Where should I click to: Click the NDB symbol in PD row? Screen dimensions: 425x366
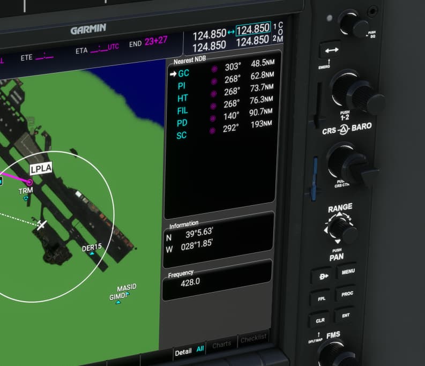coord(213,118)
